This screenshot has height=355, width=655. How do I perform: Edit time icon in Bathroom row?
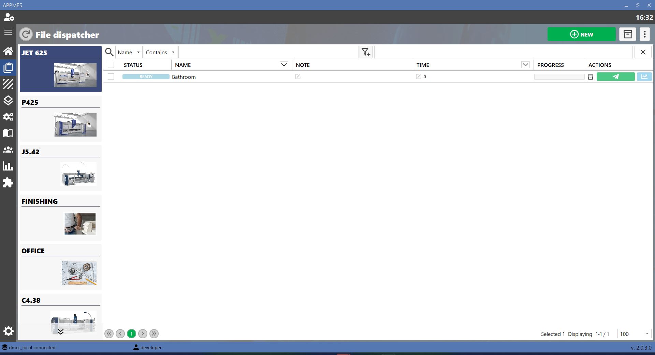pyautogui.click(x=419, y=77)
